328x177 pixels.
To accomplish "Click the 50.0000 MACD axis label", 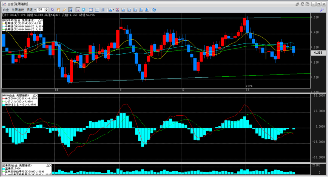I will (x=319, y=96).
